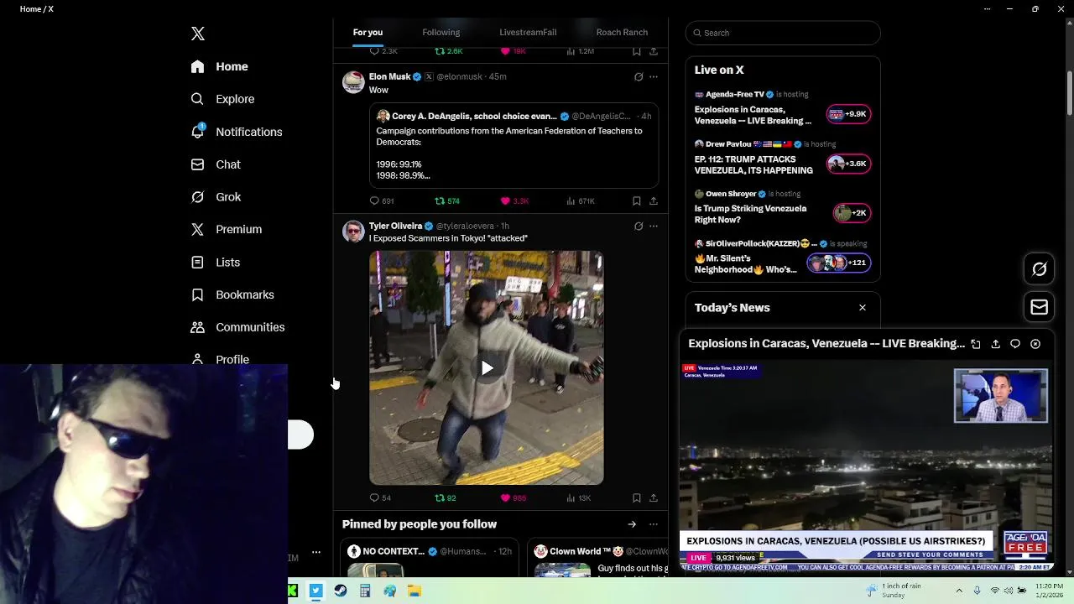Open Grok actions on Elon Musk's post

(639, 76)
